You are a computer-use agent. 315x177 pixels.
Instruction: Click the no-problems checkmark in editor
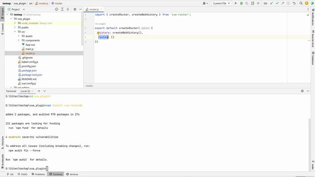(308, 15)
